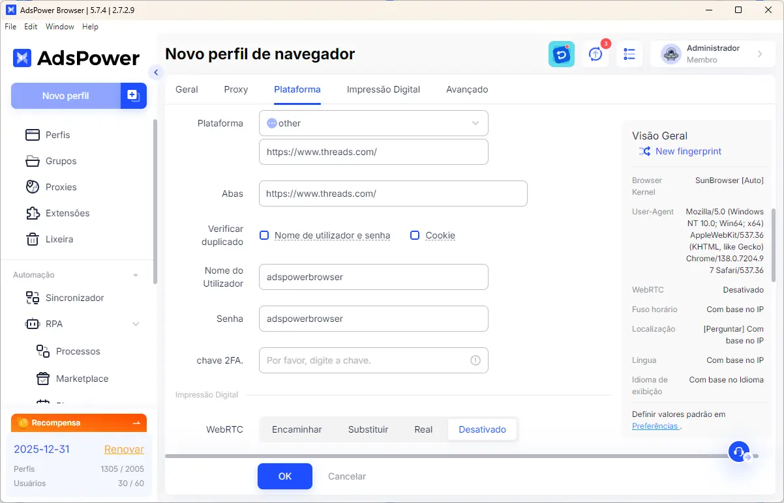The image size is (784, 503).
Task: Click the Novo perfil button
Action: (x=66, y=96)
